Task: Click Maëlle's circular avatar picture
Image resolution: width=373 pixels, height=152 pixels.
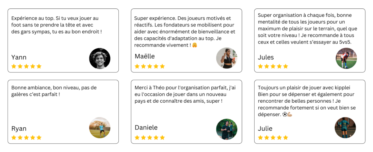Action: 227,58
